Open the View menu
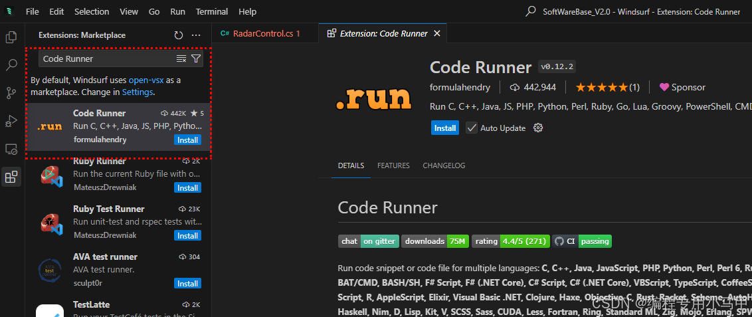 [128, 11]
